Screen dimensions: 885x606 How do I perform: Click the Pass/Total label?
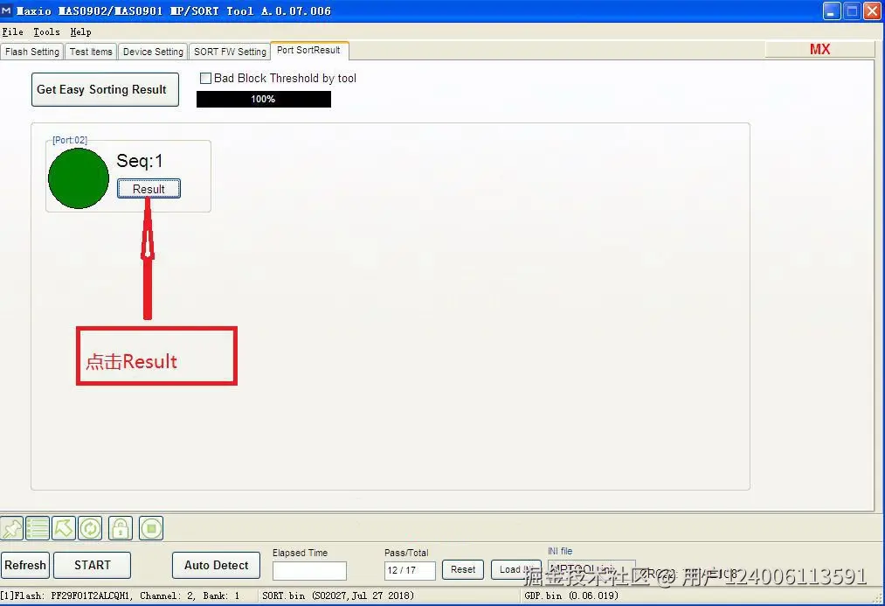pyautogui.click(x=406, y=553)
